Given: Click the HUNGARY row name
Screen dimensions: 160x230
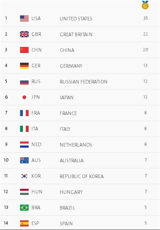Looking at the screenshot, I should pos(71,192).
